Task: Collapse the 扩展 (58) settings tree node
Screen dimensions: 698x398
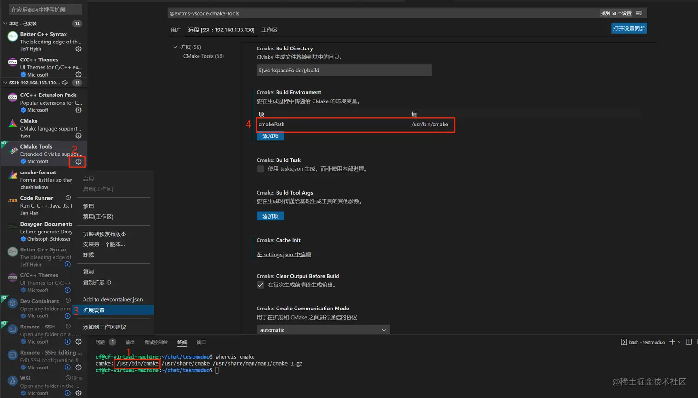Action: [175, 47]
